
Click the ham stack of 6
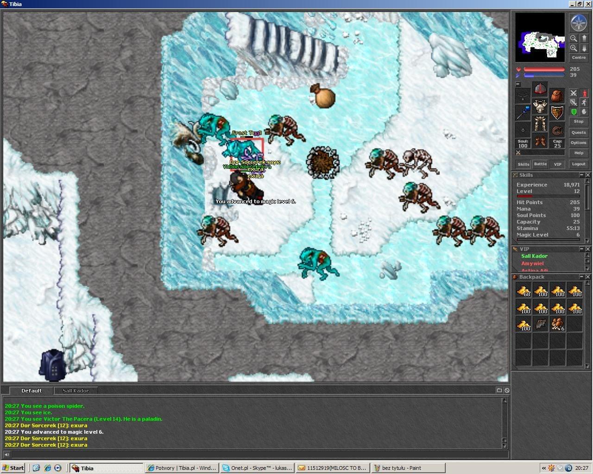pyautogui.click(x=557, y=324)
